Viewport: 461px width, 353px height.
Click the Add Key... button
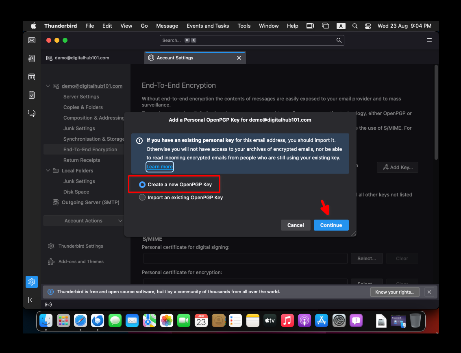(x=398, y=168)
